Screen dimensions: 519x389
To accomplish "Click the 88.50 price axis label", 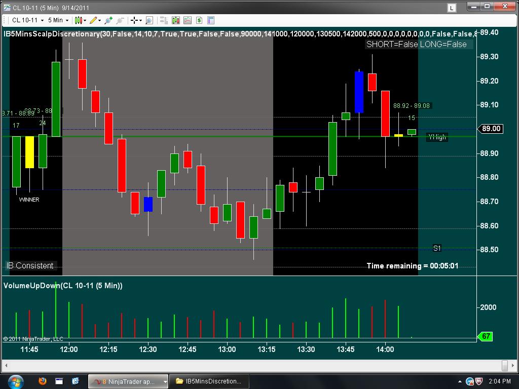I will [x=489, y=250].
